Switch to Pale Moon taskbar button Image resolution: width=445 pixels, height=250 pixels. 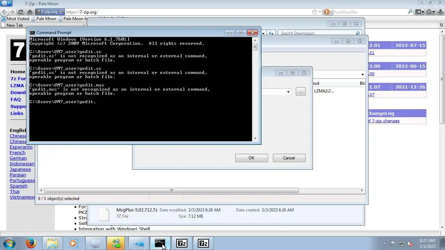(95, 243)
